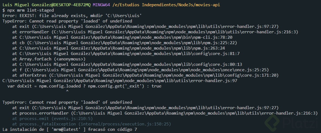Click the yellow path '/e/Estudios Independientes/NodeJs/movies-api'
321x133 pixels.
point(166,5)
